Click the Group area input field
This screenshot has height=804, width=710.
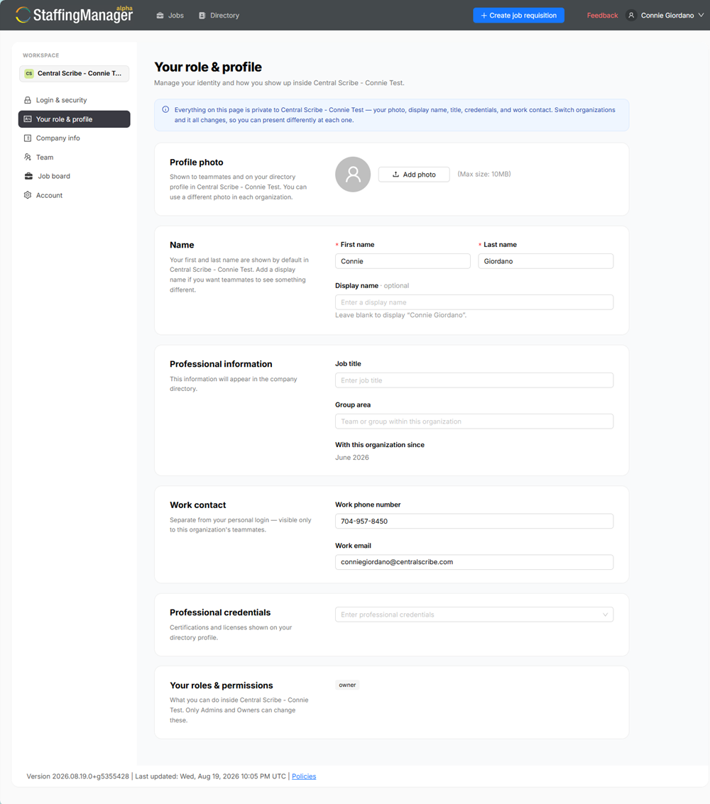[474, 422]
